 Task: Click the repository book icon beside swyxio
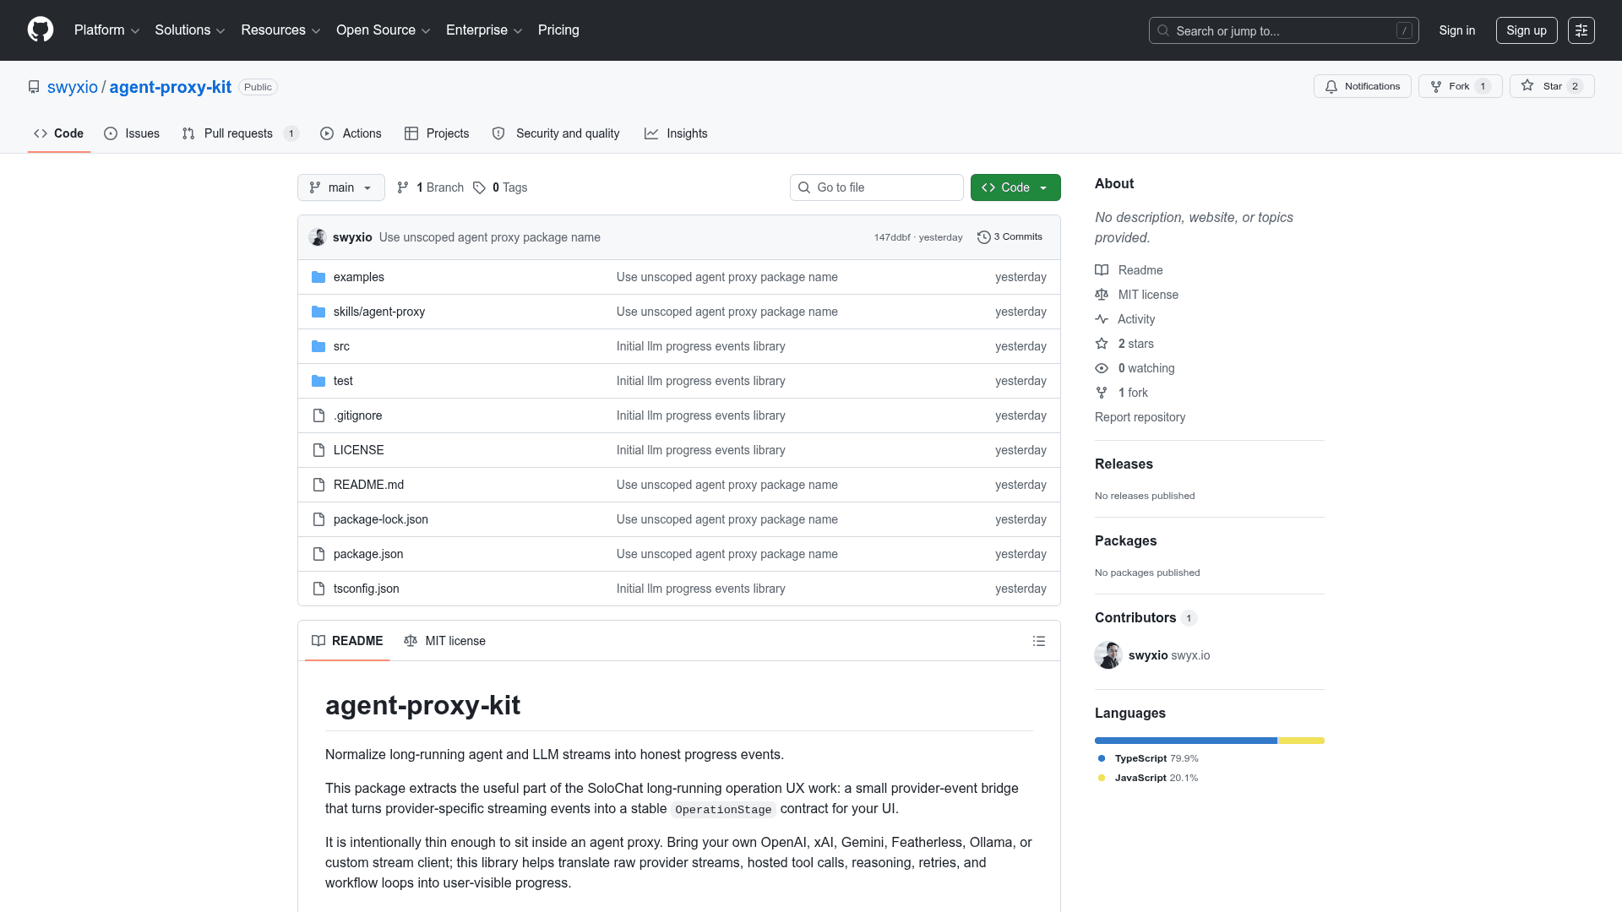(34, 87)
